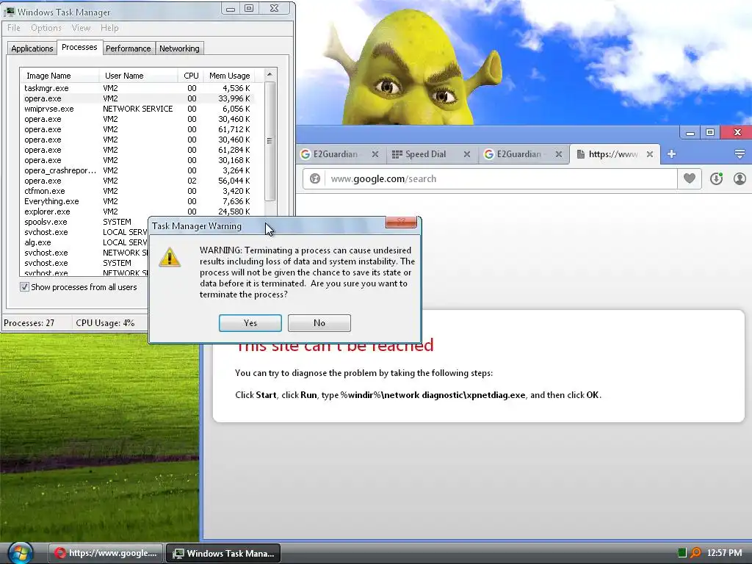Open the Options menu in Task Manager
Screen dimensions: 752x564
tap(46, 28)
